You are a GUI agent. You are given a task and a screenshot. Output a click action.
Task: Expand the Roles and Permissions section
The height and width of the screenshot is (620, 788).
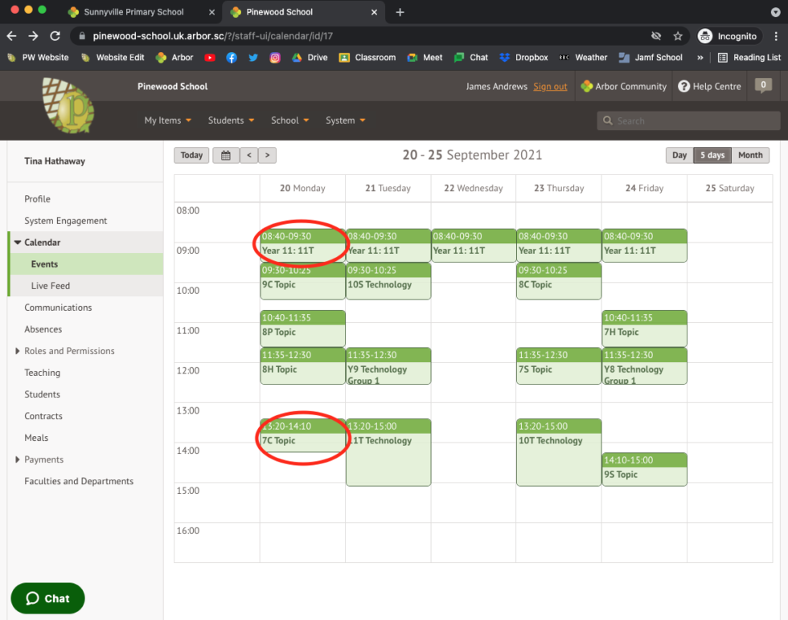pyautogui.click(x=18, y=351)
